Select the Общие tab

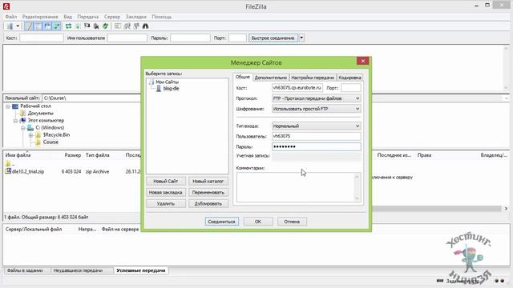click(243, 77)
